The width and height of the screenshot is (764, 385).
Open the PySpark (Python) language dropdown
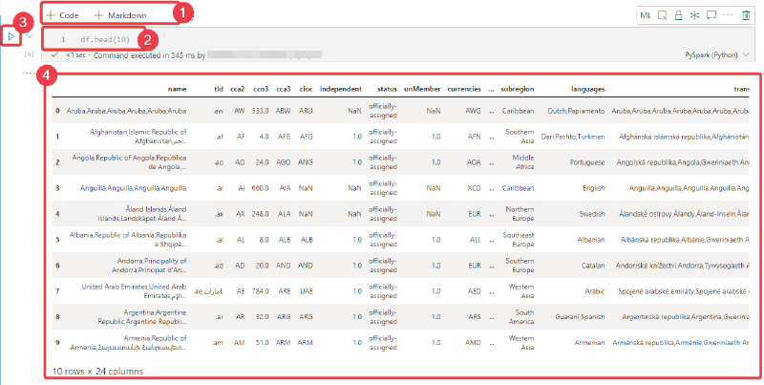pos(717,55)
